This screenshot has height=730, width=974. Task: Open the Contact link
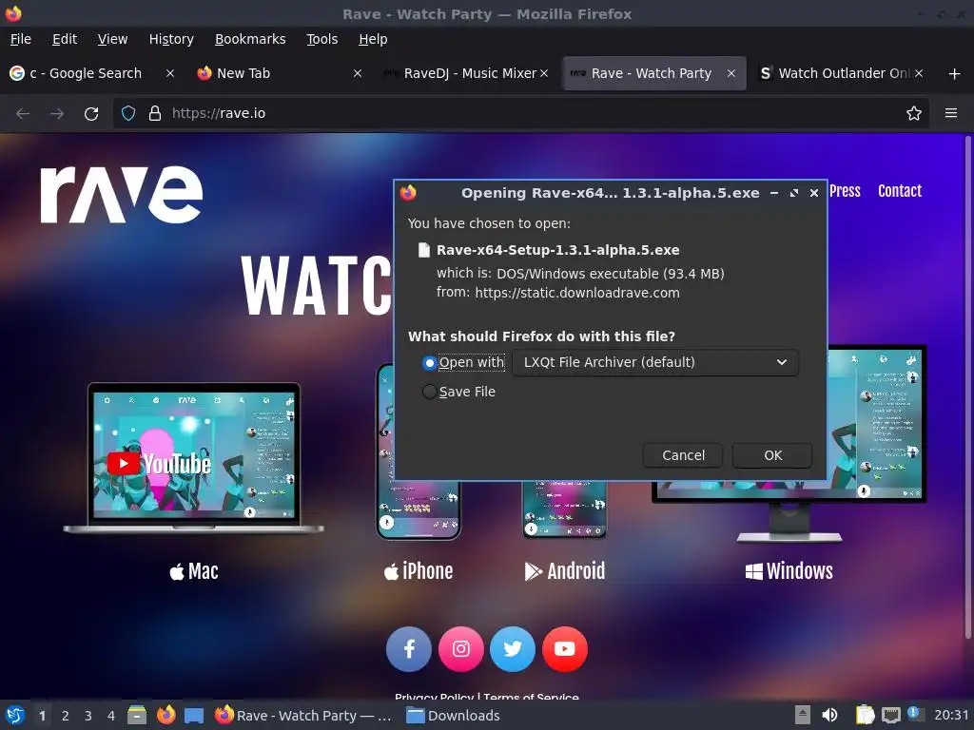click(x=900, y=191)
